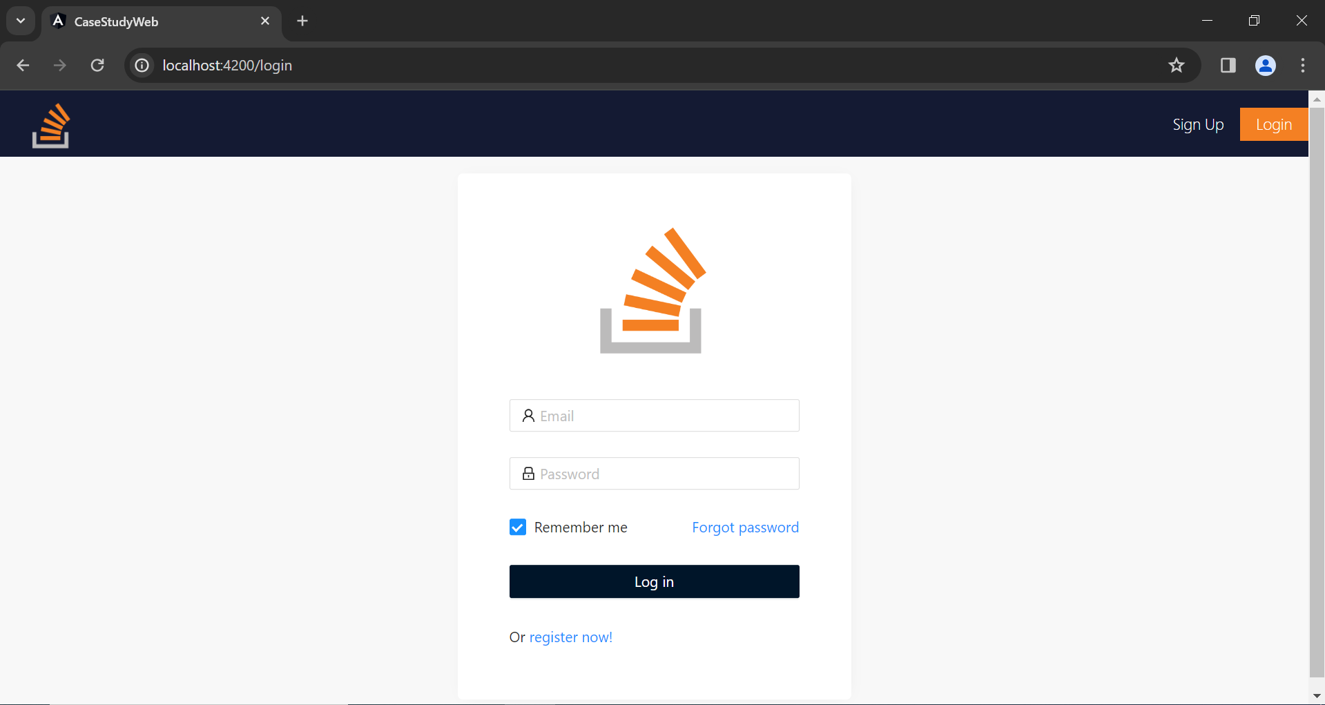Click the orange stack logo in navbar
Image resolution: width=1325 pixels, height=705 pixels.
click(x=51, y=126)
